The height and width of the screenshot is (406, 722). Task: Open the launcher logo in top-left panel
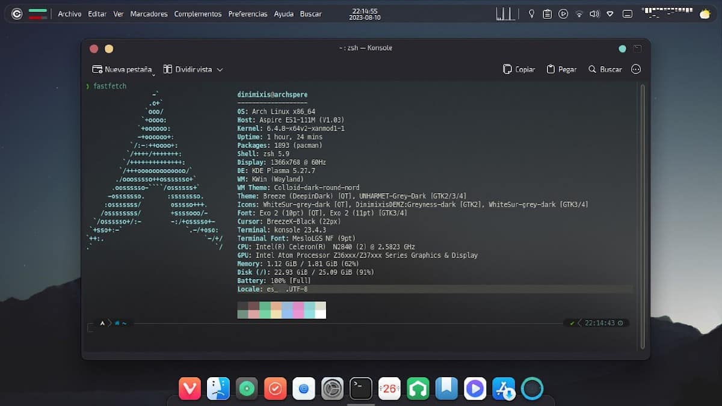[17, 14]
